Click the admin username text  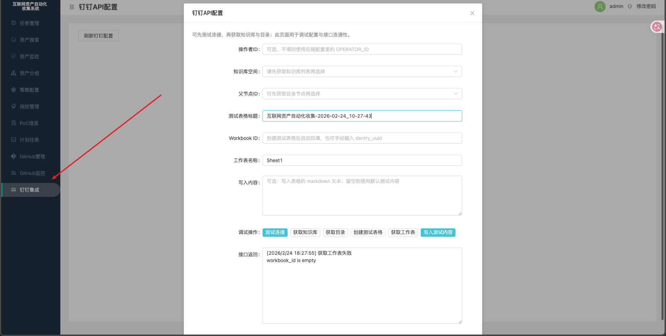616,6
